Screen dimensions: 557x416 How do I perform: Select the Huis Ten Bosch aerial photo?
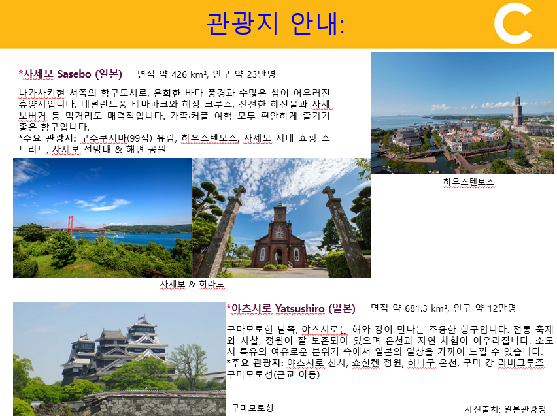tap(462, 112)
